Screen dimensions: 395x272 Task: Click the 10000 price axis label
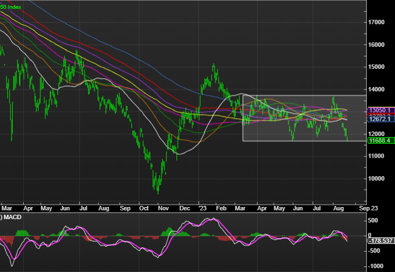[376, 179]
